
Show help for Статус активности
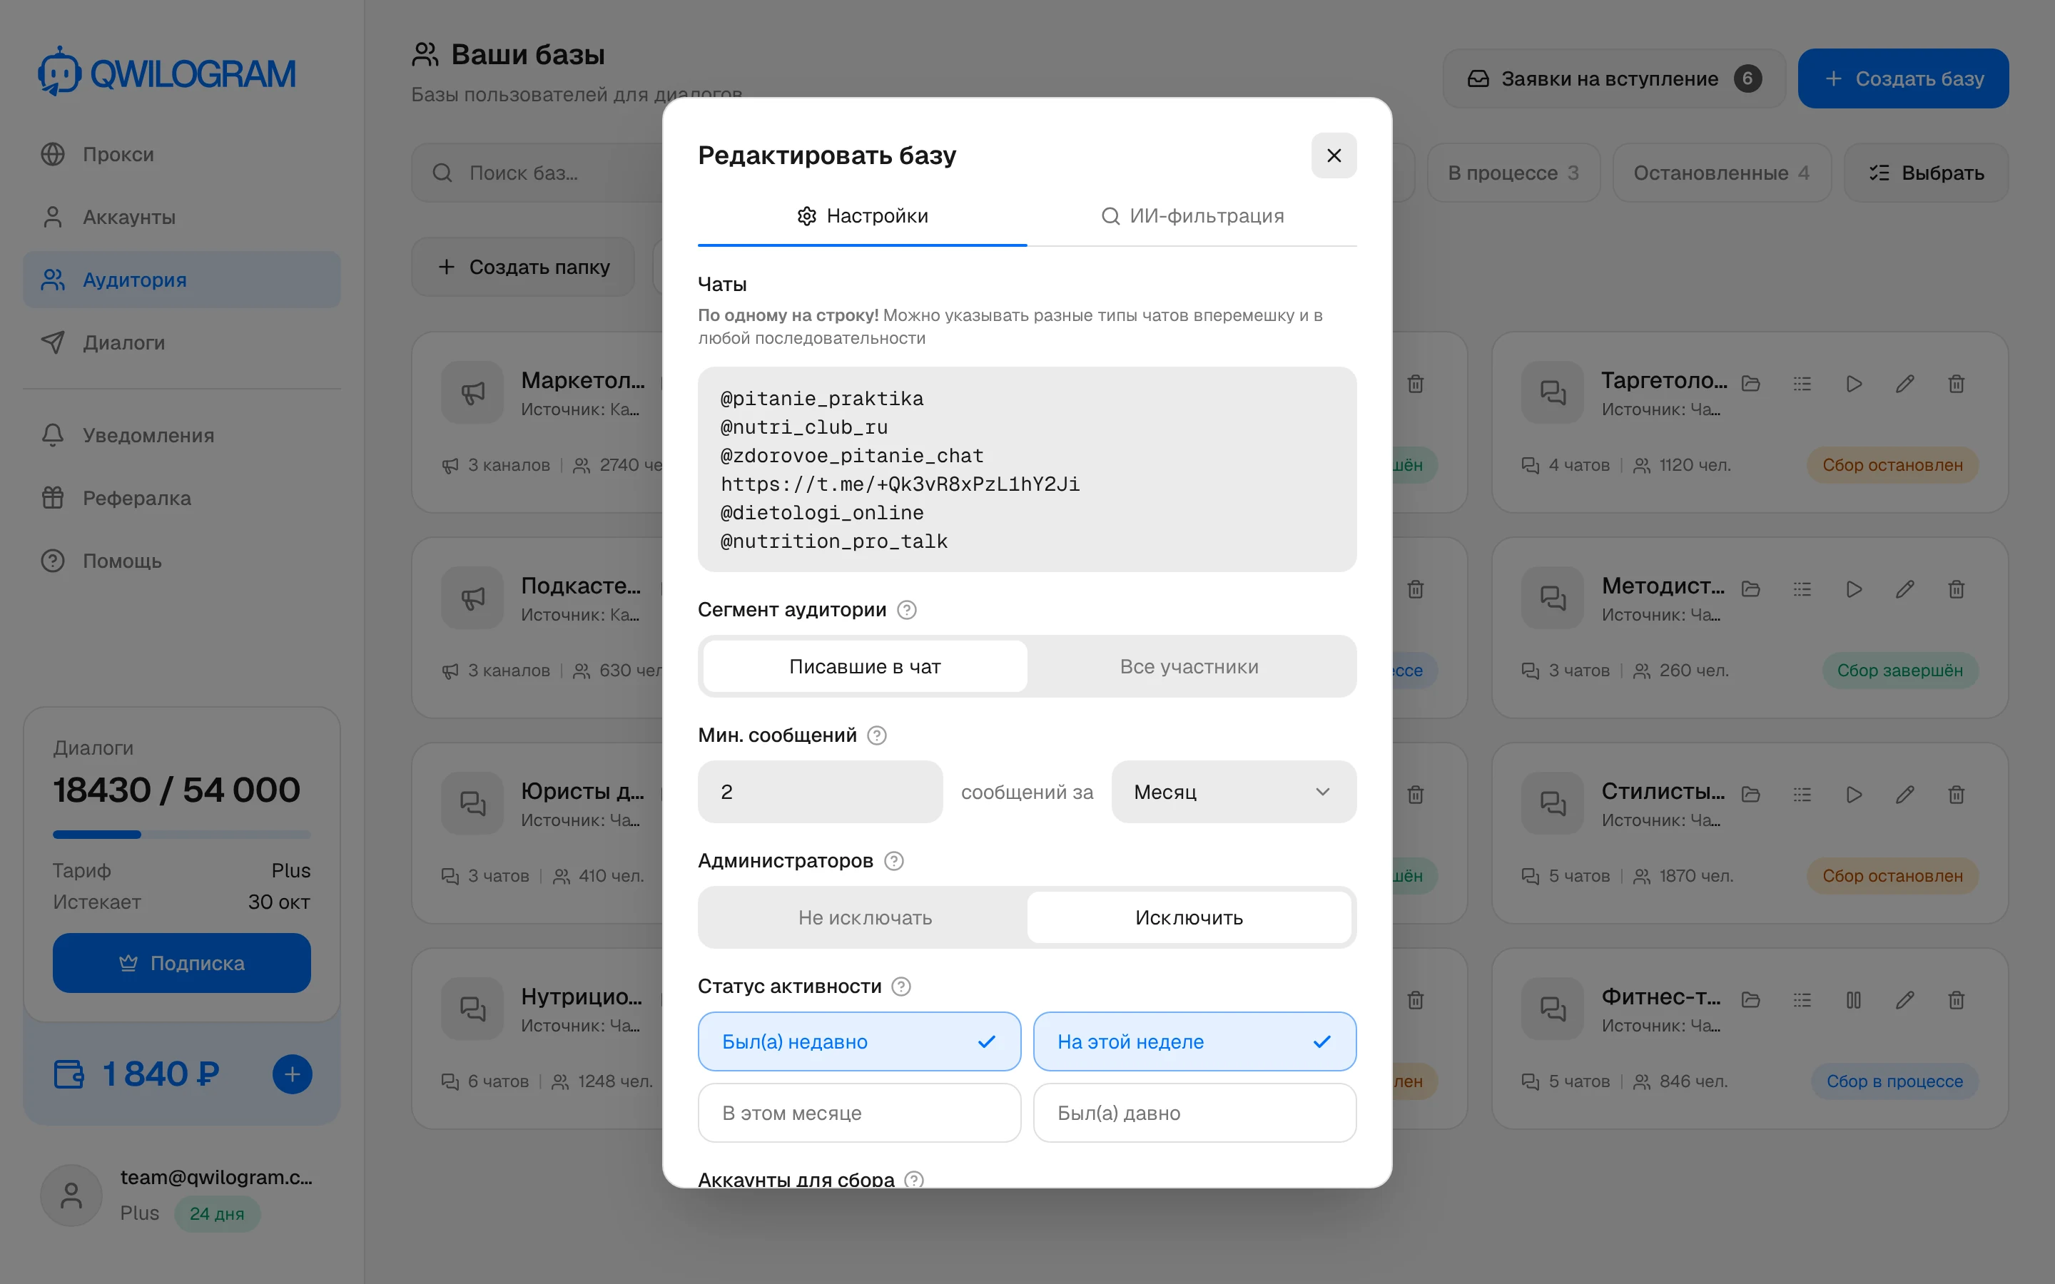(901, 987)
